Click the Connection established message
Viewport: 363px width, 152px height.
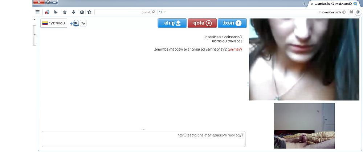click(x=223, y=37)
